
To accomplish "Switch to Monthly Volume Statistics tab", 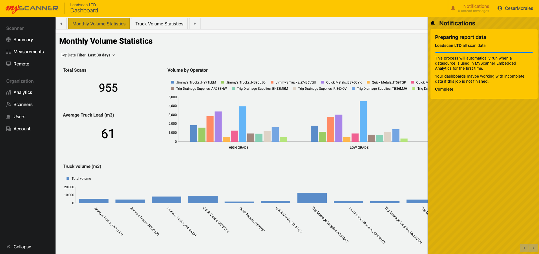I will pos(99,24).
